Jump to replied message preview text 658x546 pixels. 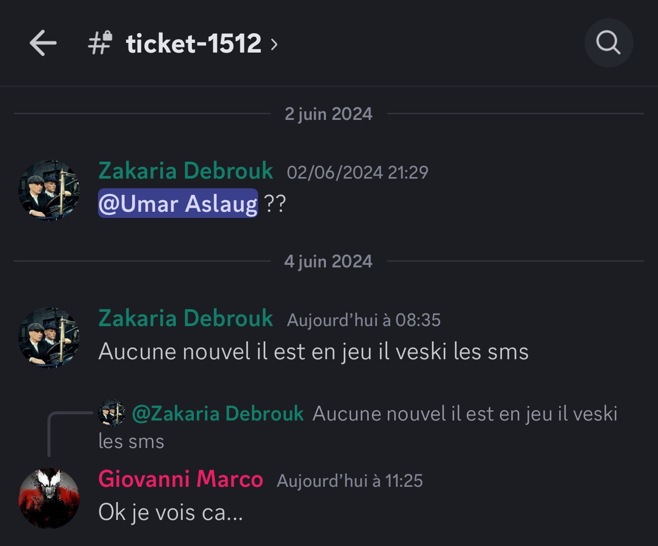[x=358, y=427]
